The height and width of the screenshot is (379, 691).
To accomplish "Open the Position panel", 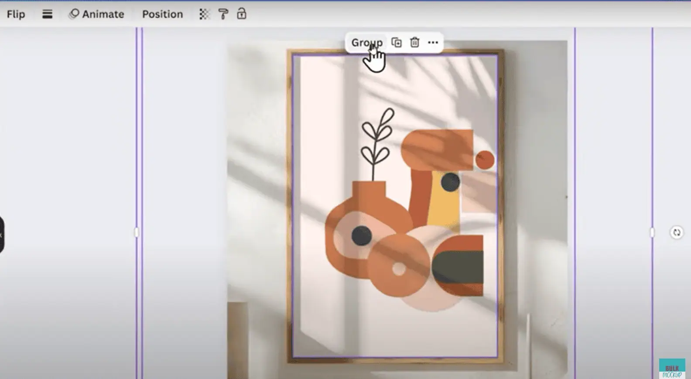I will click(x=162, y=14).
